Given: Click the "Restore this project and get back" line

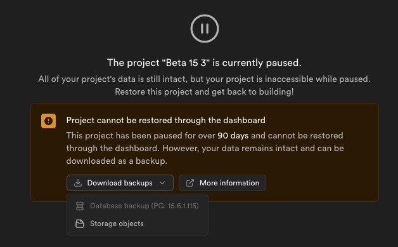Looking at the screenshot, I should pos(204,91).
